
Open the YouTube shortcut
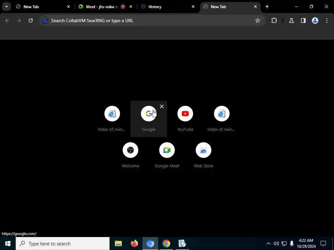(185, 119)
